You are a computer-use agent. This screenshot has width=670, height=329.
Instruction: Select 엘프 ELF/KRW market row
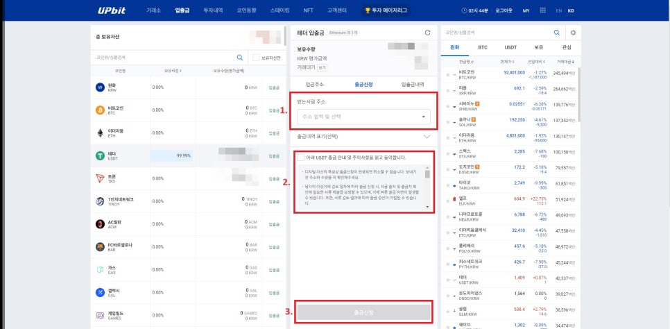tap(510, 201)
